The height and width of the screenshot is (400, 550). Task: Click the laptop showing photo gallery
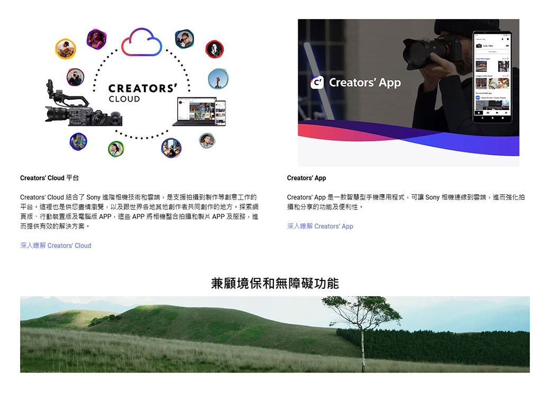click(x=199, y=112)
